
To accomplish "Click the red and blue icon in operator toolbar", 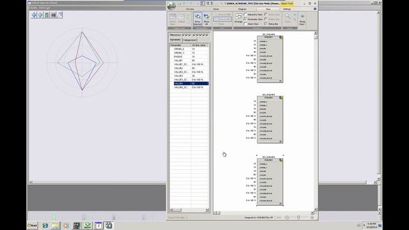I will [x=53, y=15].
